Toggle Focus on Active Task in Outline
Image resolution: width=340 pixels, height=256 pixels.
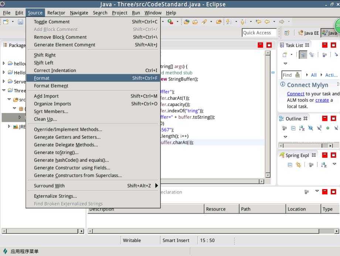click(285, 128)
